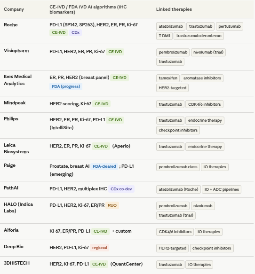Click IO therapies tag in 3DHISTECH row
255x274 pixels.
(199, 265)
